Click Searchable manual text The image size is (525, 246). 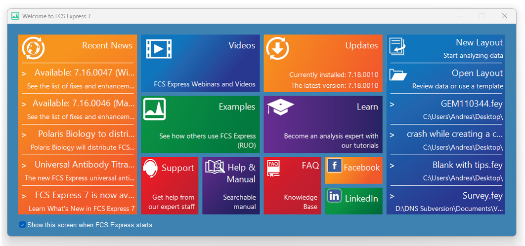click(239, 202)
